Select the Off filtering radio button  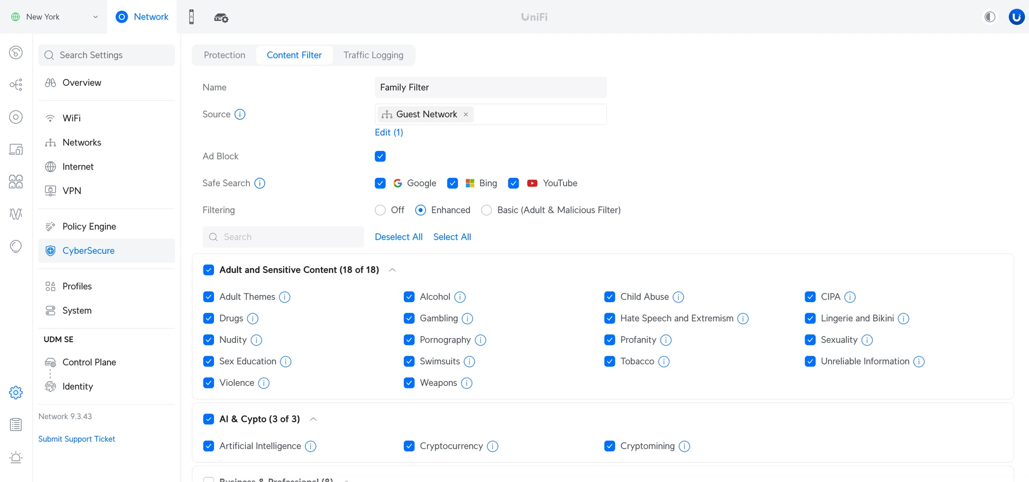coord(380,210)
